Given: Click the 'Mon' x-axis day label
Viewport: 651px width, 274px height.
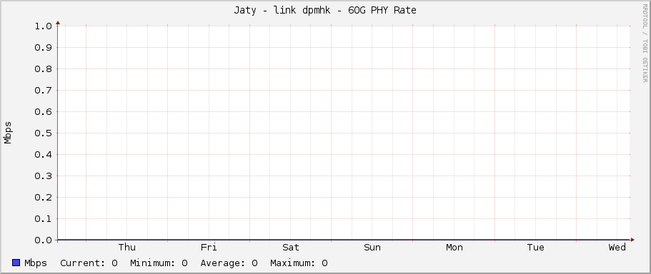Looking at the screenshot, I should [x=454, y=248].
